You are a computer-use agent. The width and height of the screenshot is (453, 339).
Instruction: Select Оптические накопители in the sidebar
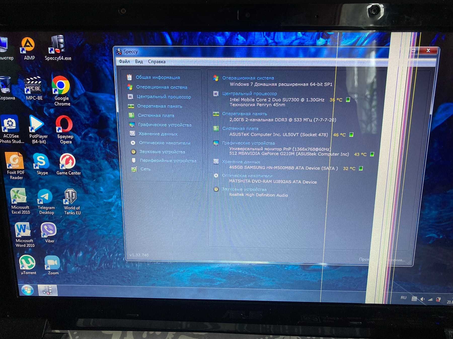[164, 143]
